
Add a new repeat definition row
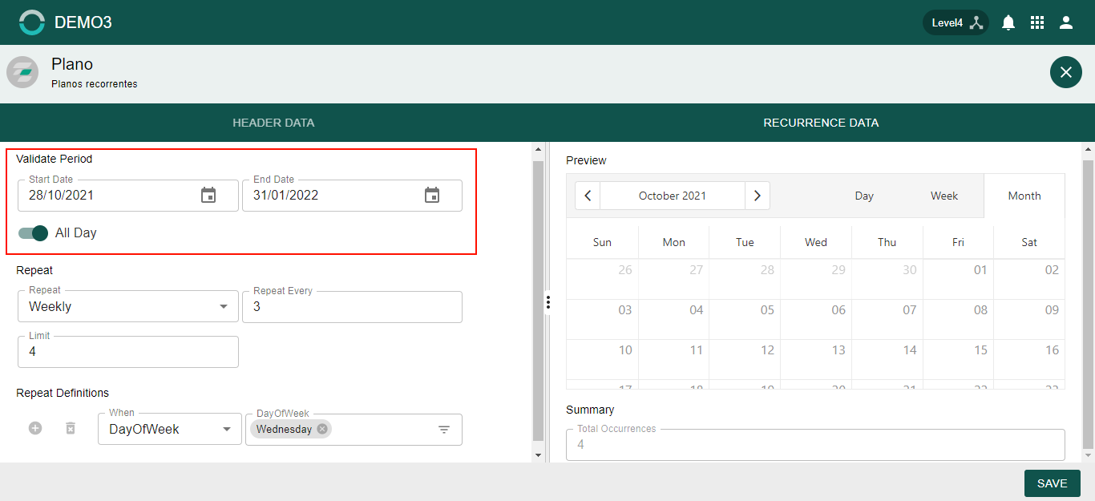point(35,429)
